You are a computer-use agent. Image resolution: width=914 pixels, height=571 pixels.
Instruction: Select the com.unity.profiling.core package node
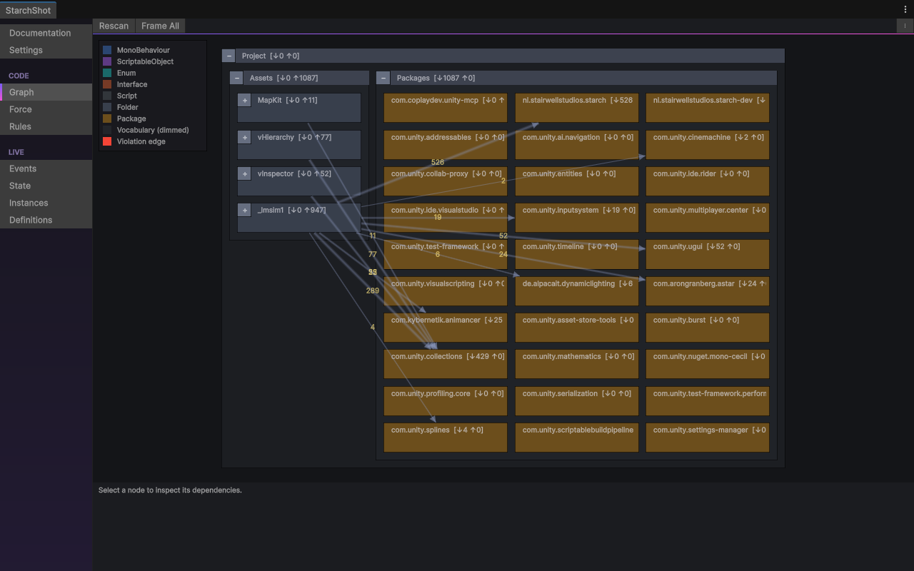(x=446, y=401)
